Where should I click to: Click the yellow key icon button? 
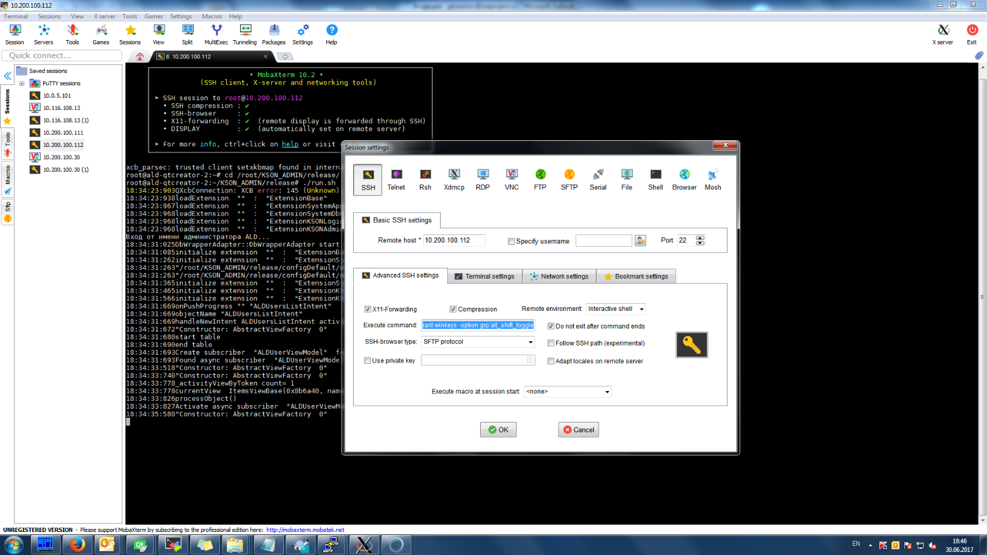[x=692, y=345]
